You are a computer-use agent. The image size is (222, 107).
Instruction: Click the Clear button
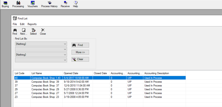(80, 59)
